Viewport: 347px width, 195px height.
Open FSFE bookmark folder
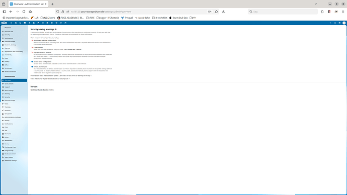point(91,18)
